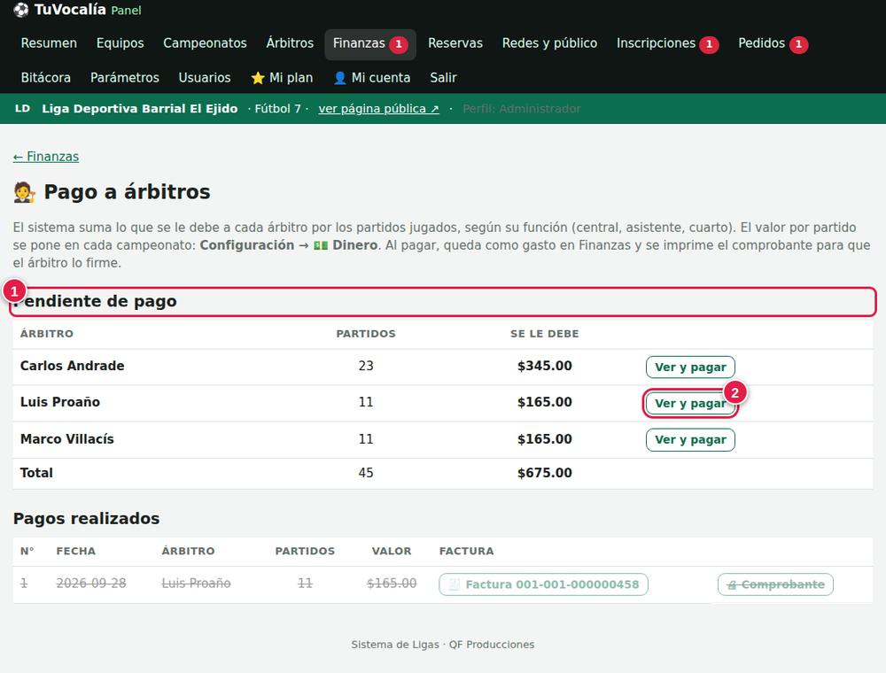Click the invoice icon on Factura 001-001-000000458
The image size is (886, 673).
454,584
